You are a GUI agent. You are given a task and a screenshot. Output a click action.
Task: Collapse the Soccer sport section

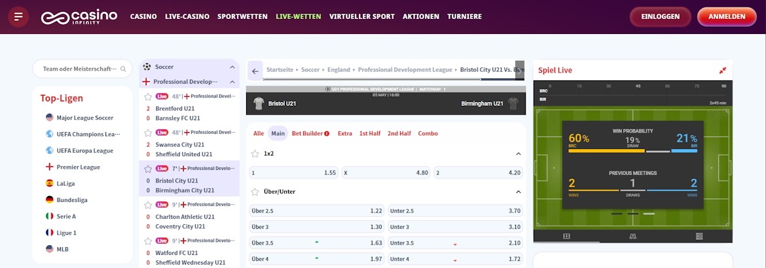[232, 67]
